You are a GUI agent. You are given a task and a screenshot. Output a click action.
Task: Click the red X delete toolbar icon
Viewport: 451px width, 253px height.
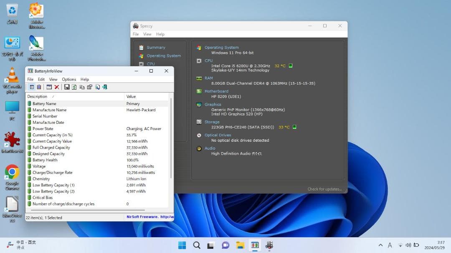tap(57, 87)
